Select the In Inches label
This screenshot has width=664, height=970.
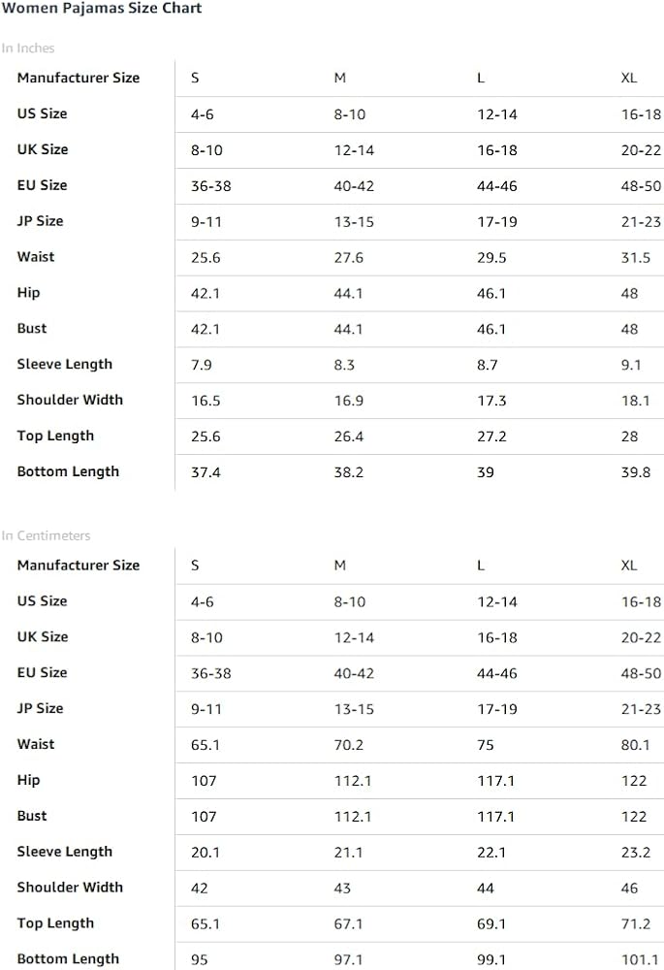click(28, 48)
